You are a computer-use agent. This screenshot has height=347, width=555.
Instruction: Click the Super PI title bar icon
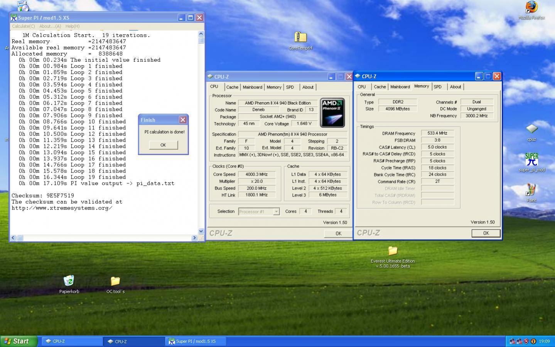pyautogui.click(x=14, y=17)
